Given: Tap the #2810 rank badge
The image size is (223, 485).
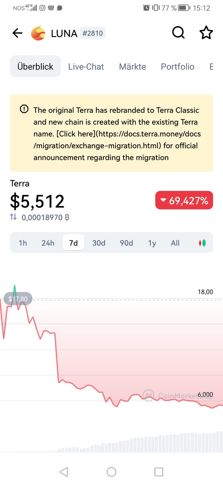Looking at the screenshot, I should pyautogui.click(x=93, y=33).
